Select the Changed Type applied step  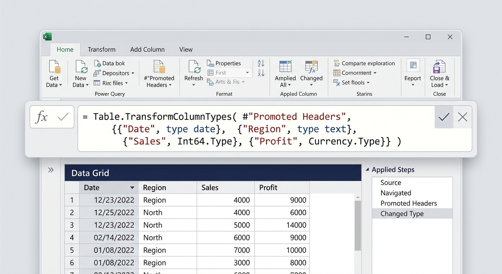tap(412, 214)
